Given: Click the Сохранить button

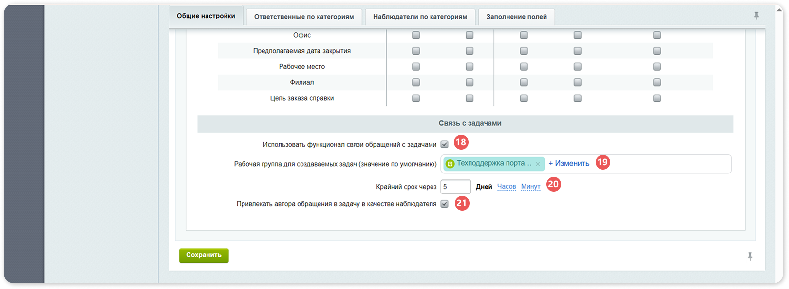Looking at the screenshot, I should pos(204,255).
